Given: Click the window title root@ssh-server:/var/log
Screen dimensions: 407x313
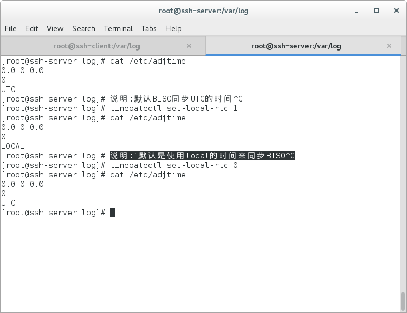Looking at the screenshot, I should click(x=203, y=11).
